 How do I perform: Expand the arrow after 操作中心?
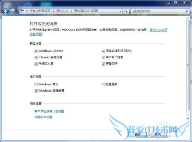(x=71, y=11)
